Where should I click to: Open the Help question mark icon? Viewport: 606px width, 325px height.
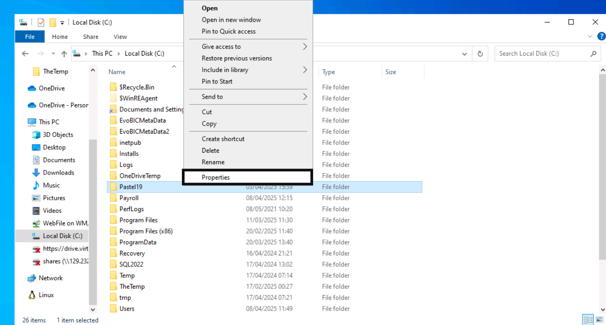(601, 37)
